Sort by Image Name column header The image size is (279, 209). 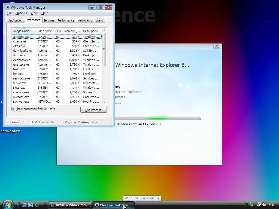pyautogui.click(x=24, y=31)
